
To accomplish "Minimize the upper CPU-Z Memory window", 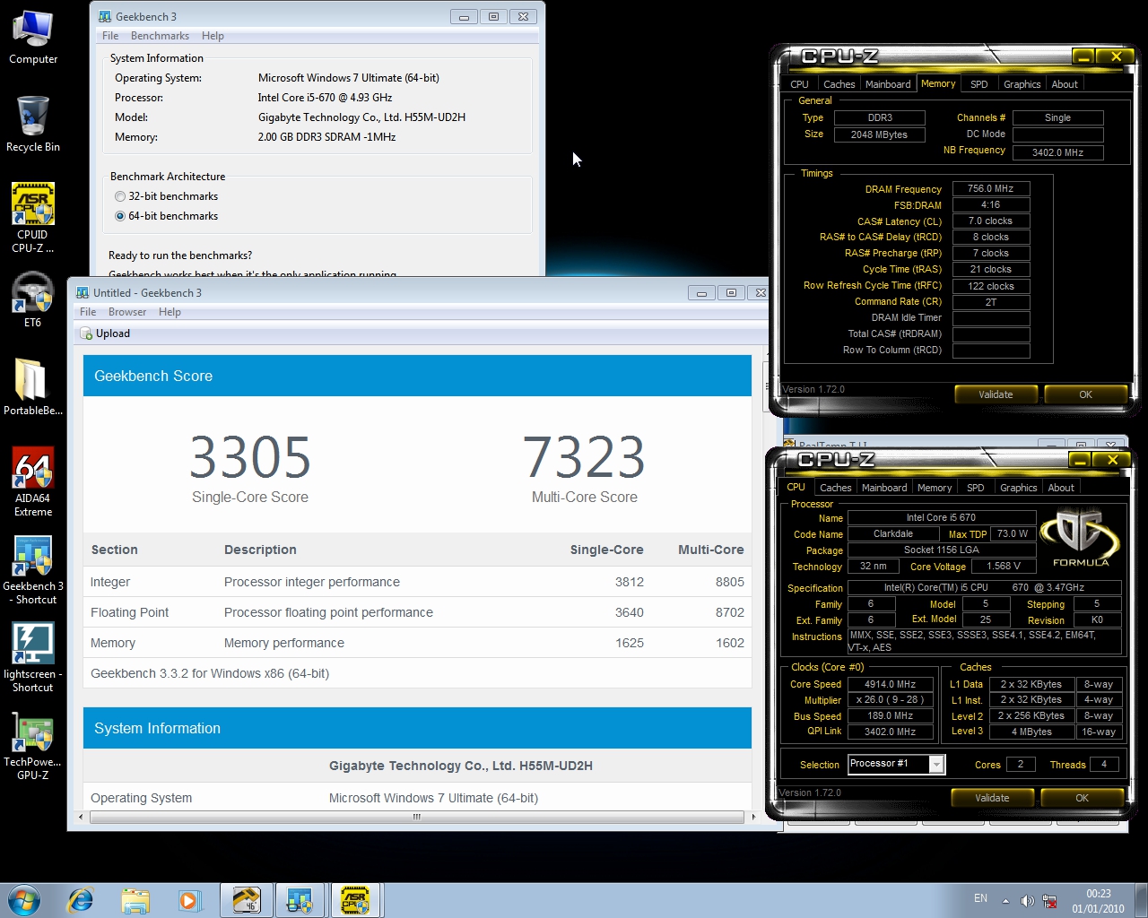I will (x=1083, y=56).
